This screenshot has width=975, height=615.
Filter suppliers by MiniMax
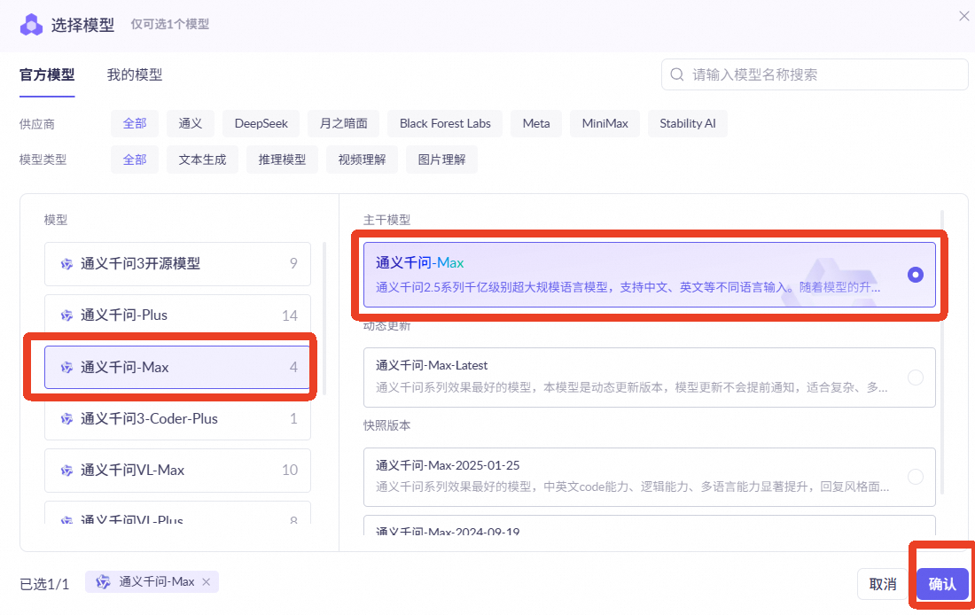(605, 124)
